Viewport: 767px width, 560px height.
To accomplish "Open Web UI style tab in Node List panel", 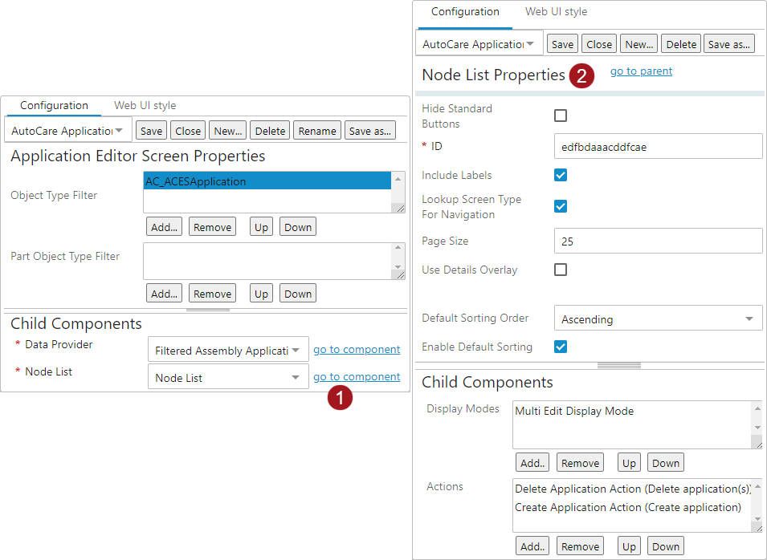I will 556,12.
